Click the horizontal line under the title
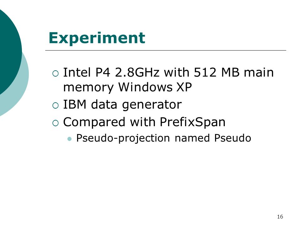Screen dimensions: 301x226 click(166, 50)
